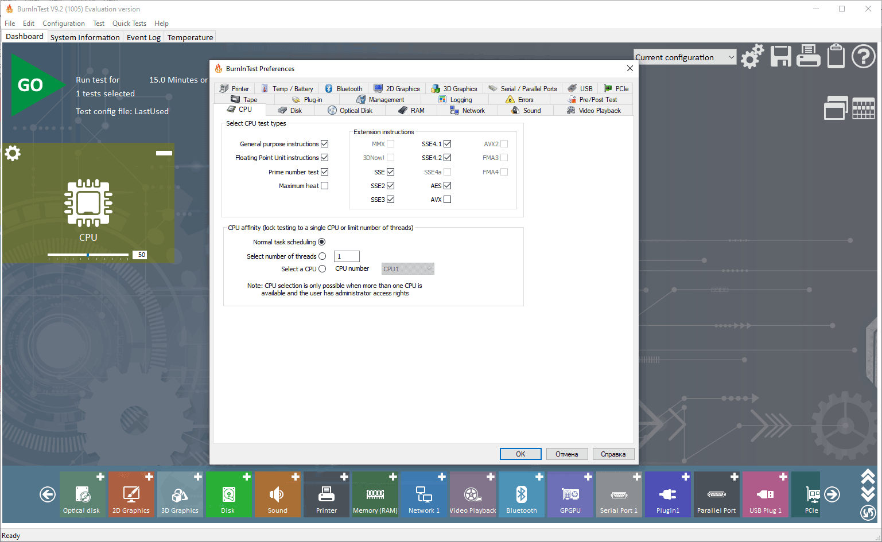Open the RAM preferences tab

click(411, 111)
